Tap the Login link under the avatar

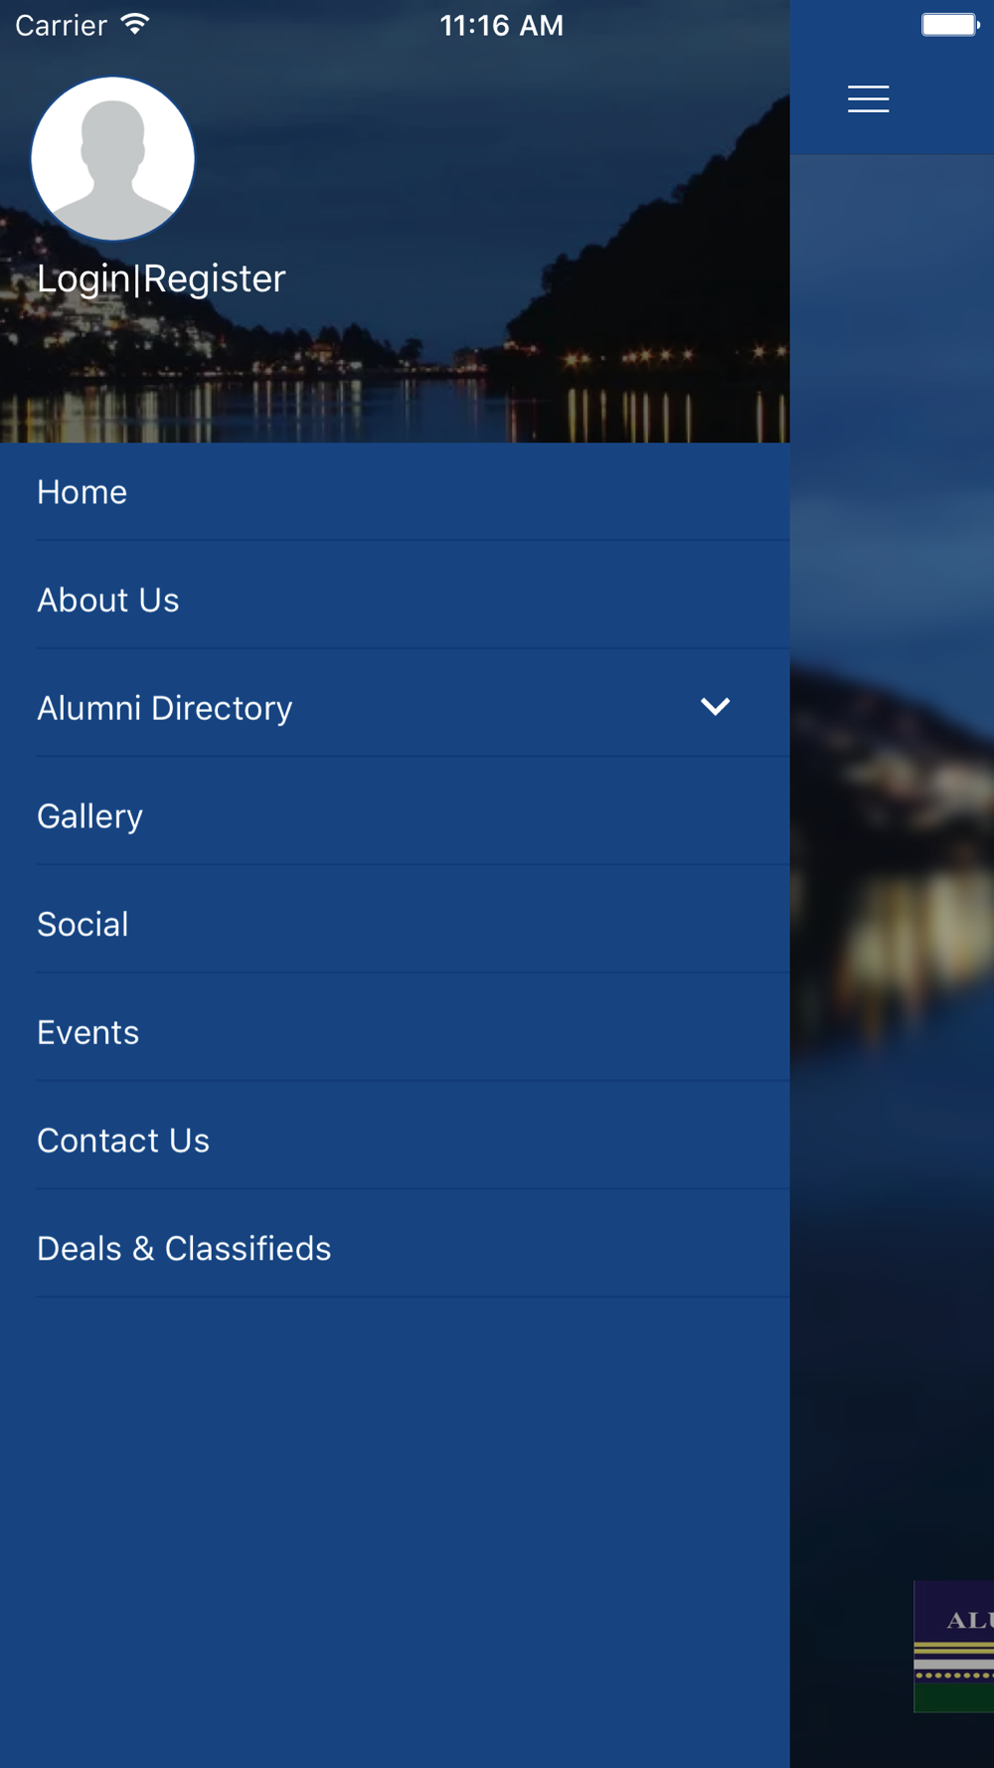pyautogui.click(x=83, y=279)
